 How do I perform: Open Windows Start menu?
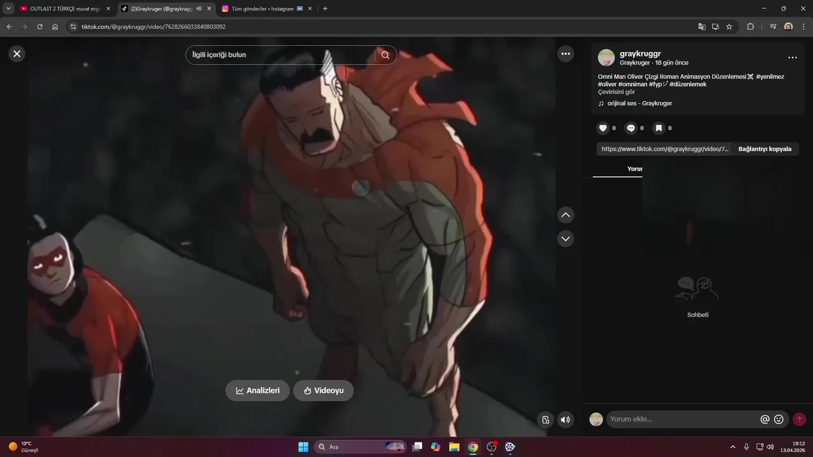[303, 447]
